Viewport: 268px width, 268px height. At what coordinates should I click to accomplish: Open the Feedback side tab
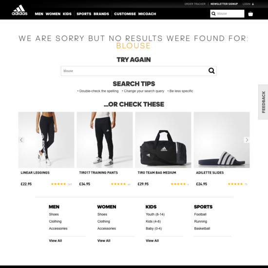(263, 102)
